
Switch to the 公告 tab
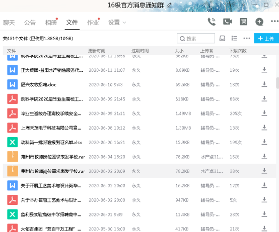click(30, 23)
